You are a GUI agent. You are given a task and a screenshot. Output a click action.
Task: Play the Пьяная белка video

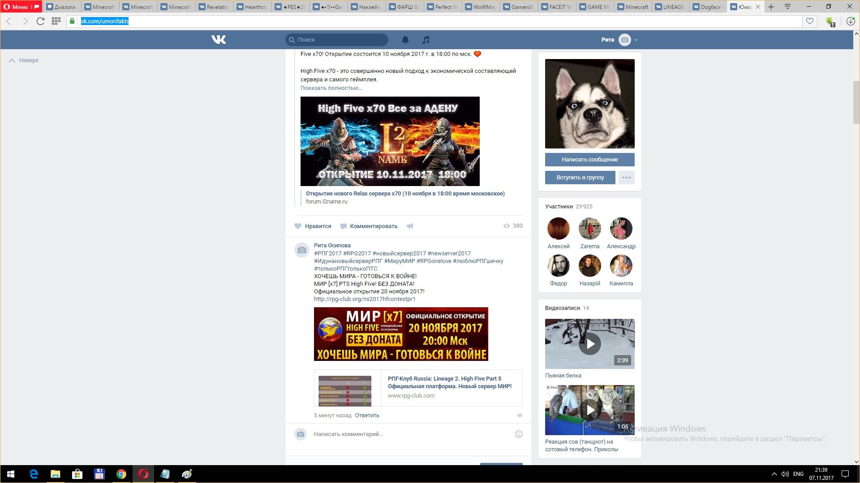589,344
